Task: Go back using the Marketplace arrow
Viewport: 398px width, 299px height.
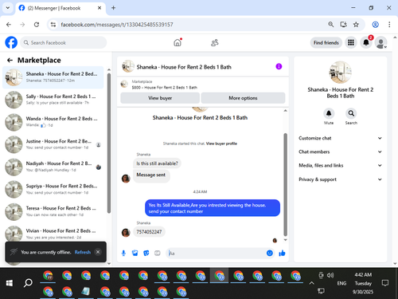Action: [10, 61]
